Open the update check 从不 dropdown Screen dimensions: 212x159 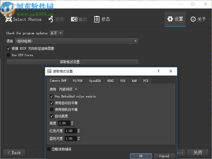point(56,33)
